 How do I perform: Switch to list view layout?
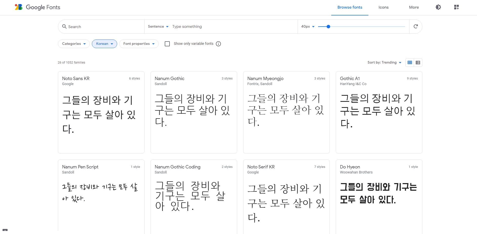(x=418, y=63)
